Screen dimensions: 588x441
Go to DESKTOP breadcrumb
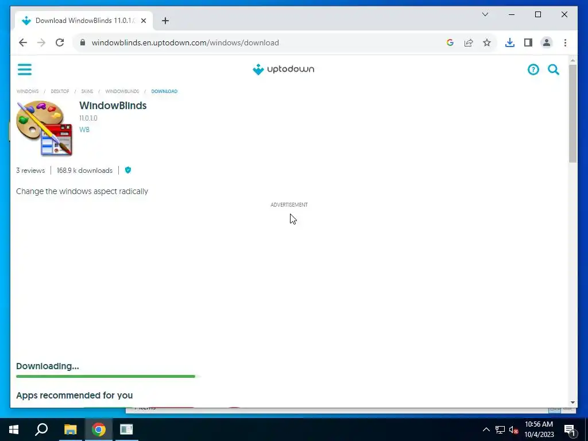point(60,91)
